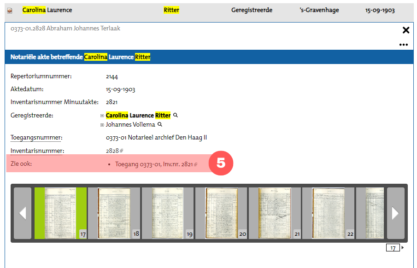Click external link icon after Inv.nr. 2821
The height and width of the screenshot is (268, 417).
click(196, 164)
